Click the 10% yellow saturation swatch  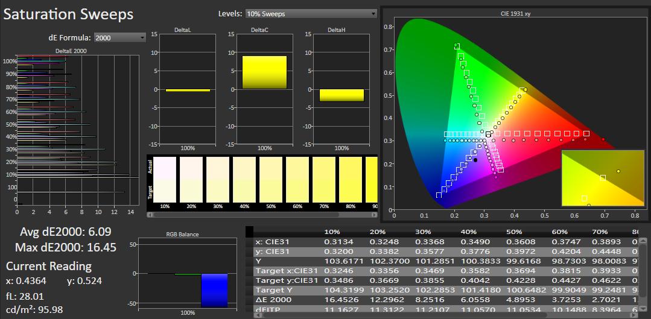(165, 179)
